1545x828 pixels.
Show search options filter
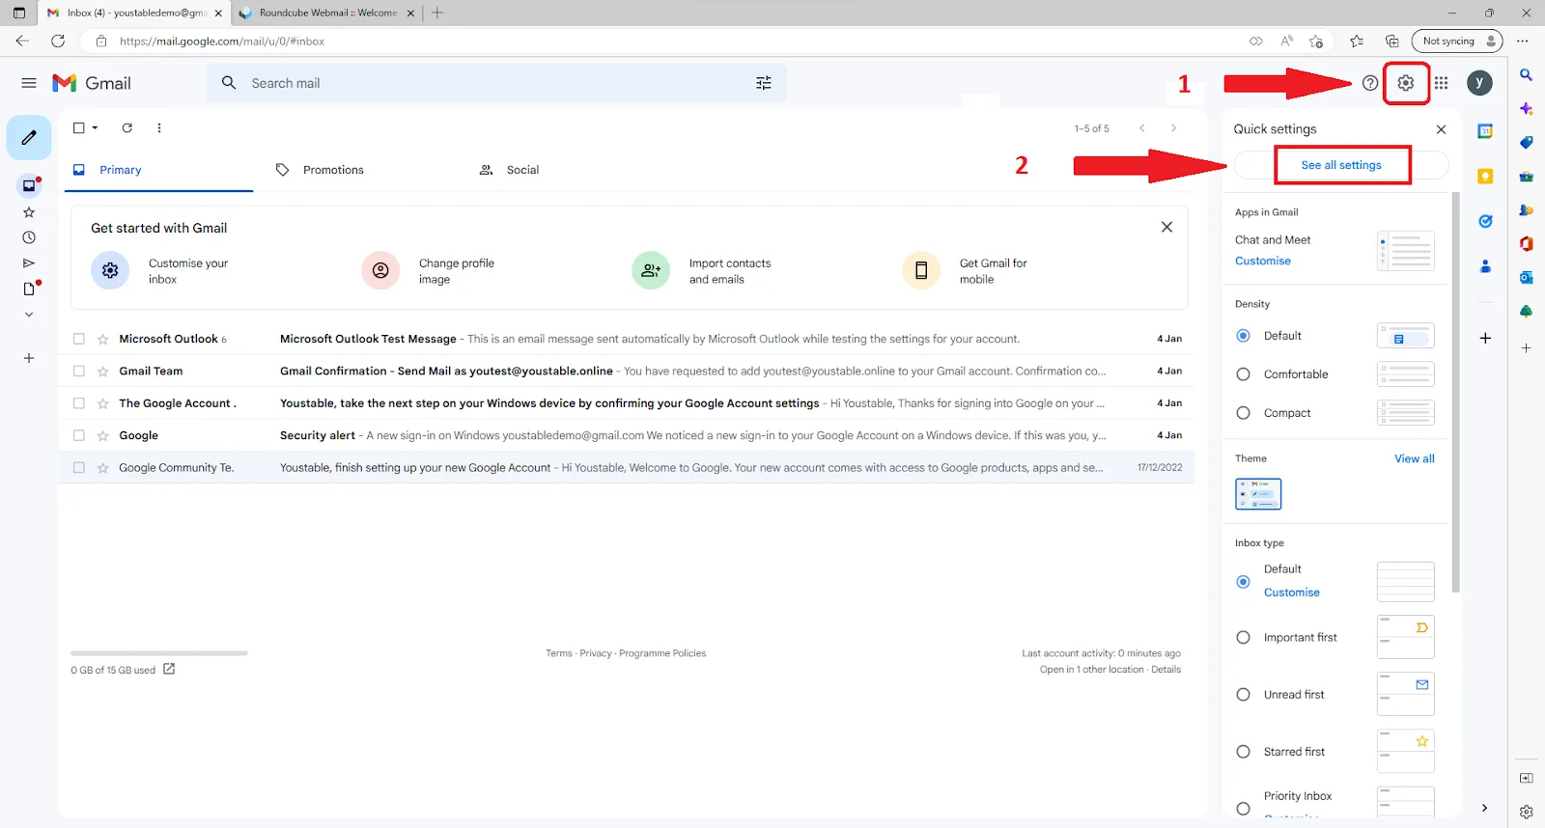tap(764, 83)
